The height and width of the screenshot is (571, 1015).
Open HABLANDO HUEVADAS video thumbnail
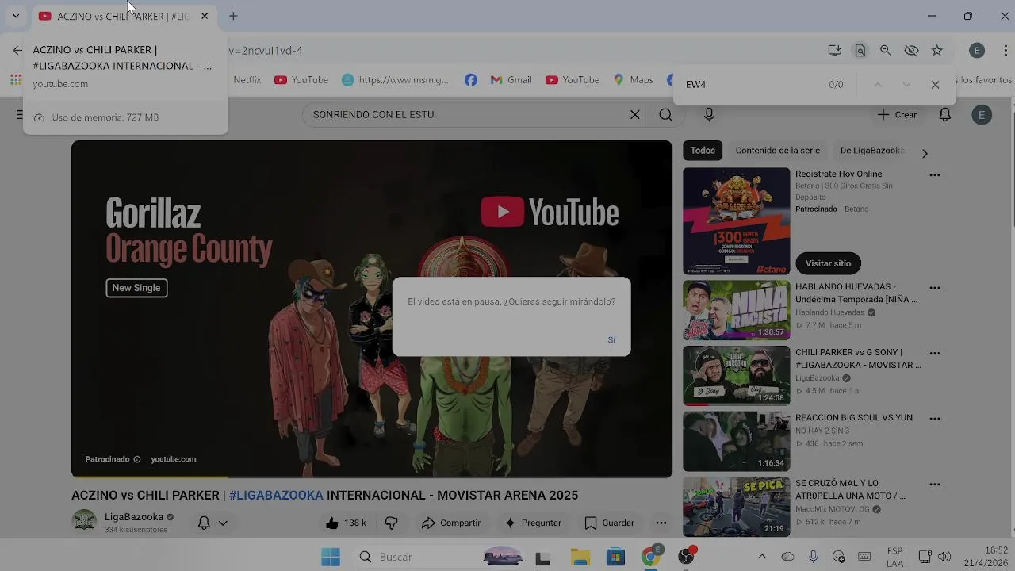tap(737, 310)
